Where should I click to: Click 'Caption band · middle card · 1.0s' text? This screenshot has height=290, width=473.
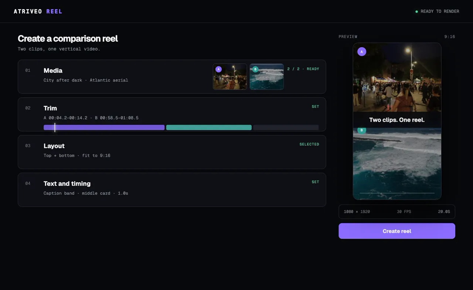pyautogui.click(x=86, y=193)
